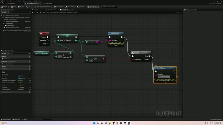Open the Content Drawer in the status bar
Screen dimensions: 223x125
tap(6, 119)
